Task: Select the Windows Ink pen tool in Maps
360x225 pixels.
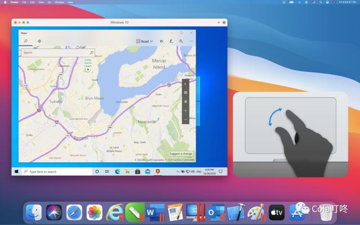Action: pyautogui.click(x=171, y=41)
